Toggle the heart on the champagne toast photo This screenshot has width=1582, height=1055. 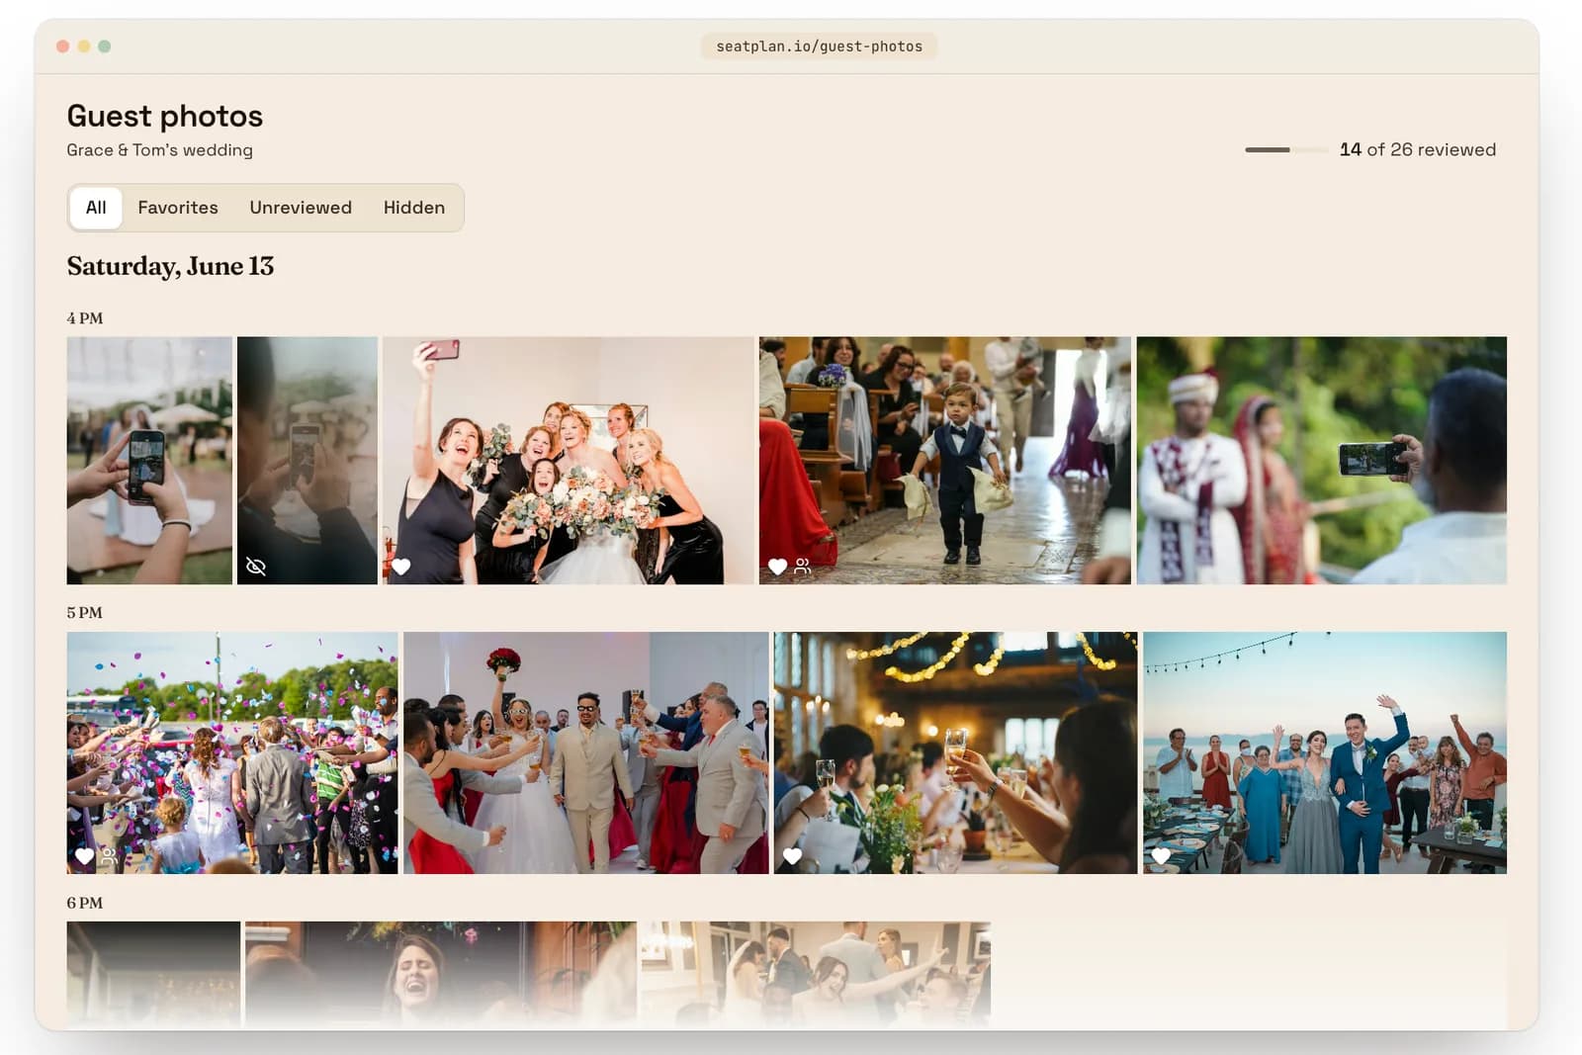pos(792,856)
